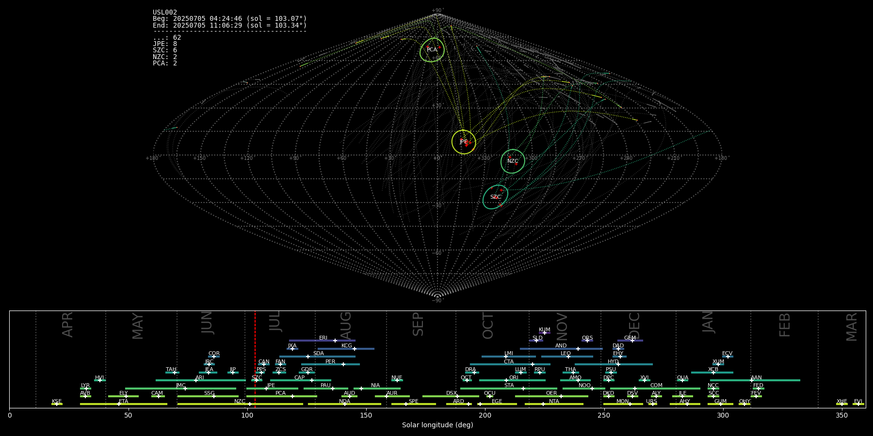Click the AAN shower bar in timeline
The image size is (873, 436).
tap(755, 380)
